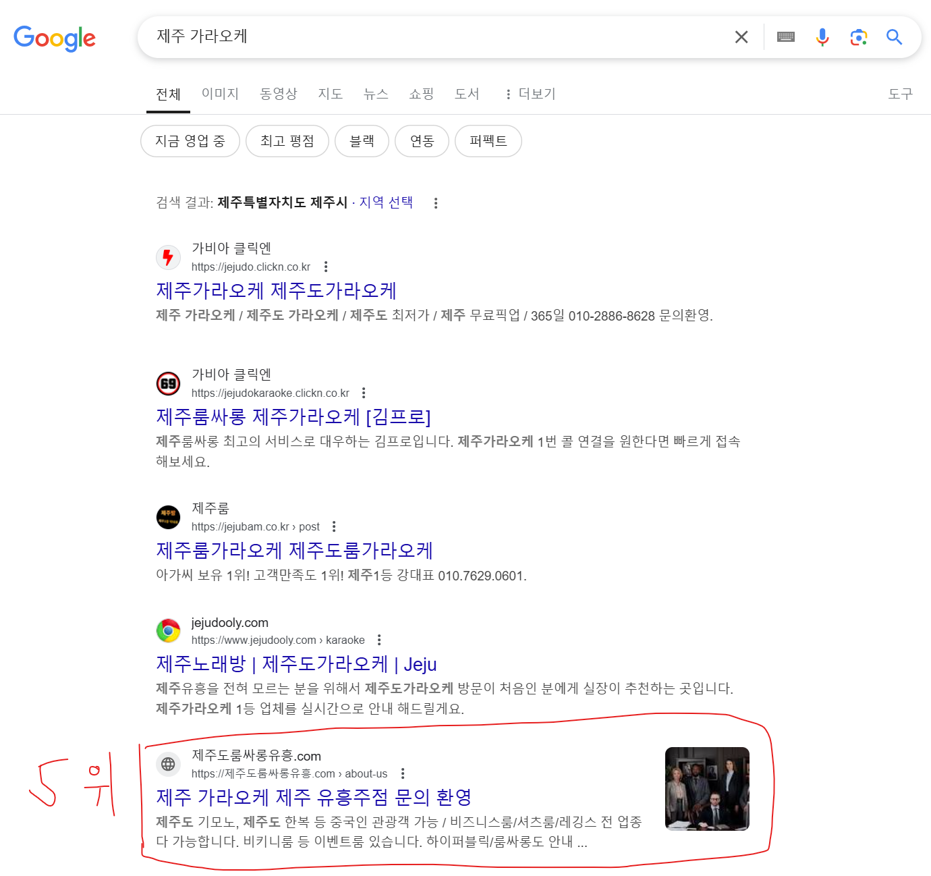This screenshot has height=876, width=931.
Task: Apply the 지금 영업 중 filter chip
Action: [x=190, y=141]
